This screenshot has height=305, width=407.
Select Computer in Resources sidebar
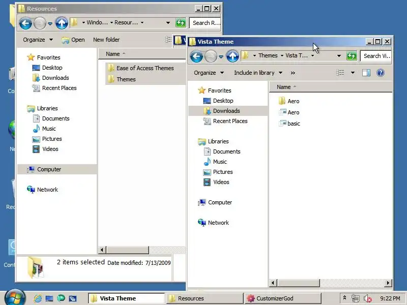[44, 170]
